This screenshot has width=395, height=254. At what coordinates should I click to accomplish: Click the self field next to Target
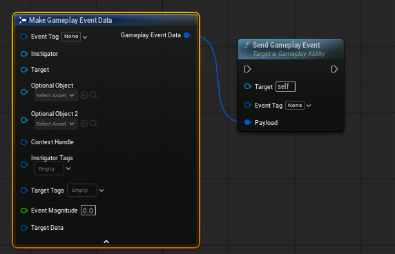tap(285, 86)
